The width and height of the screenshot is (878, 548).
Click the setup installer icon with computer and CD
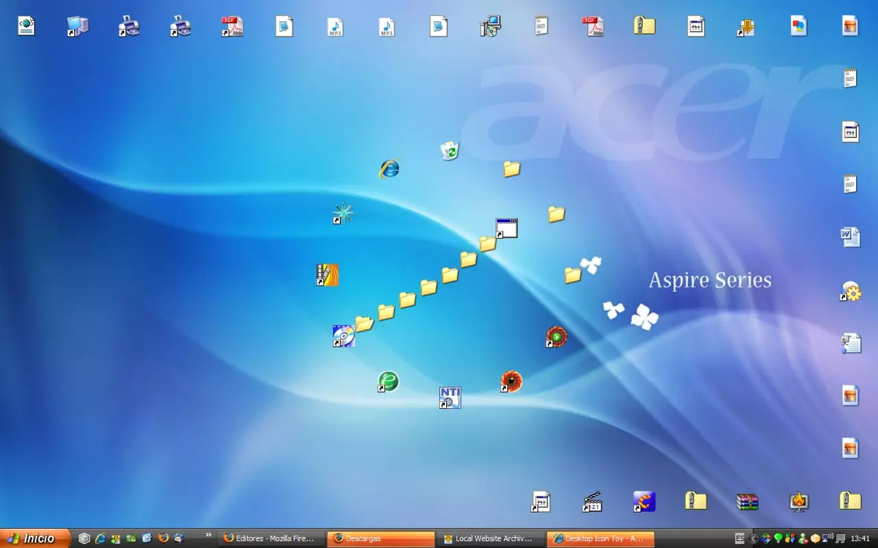(x=490, y=26)
